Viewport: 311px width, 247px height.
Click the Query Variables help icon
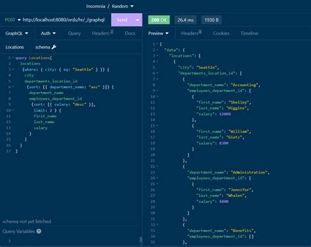point(39,231)
